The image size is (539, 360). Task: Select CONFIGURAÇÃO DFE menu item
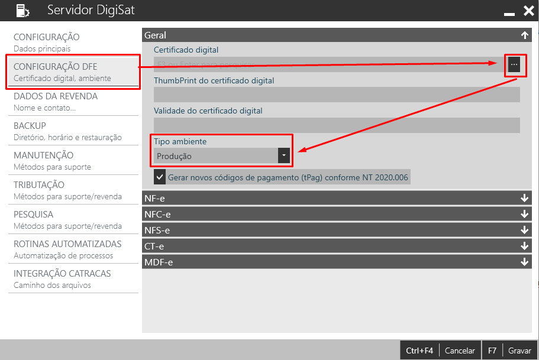click(x=73, y=72)
